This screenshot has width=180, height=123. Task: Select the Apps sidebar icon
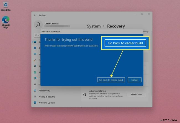(35, 66)
